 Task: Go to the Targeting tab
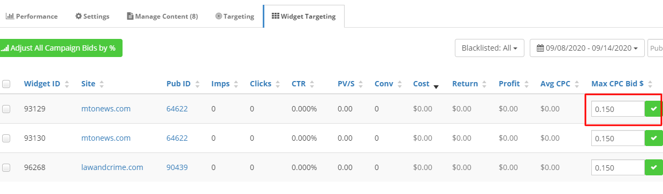coord(234,16)
